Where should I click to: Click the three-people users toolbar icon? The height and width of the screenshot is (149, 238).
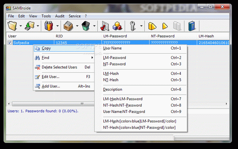tap(48, 26)
